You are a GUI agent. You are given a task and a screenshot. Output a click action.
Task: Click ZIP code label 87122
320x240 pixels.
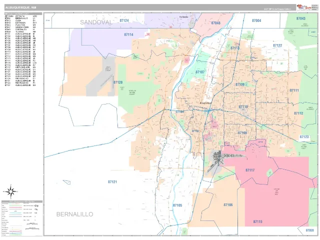pyautogui.click(x=277, y=45)
